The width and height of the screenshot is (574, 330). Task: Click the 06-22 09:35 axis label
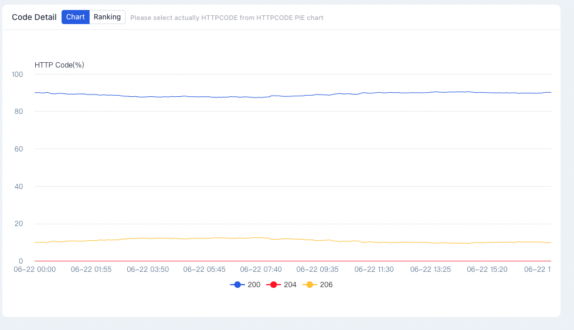317,270
